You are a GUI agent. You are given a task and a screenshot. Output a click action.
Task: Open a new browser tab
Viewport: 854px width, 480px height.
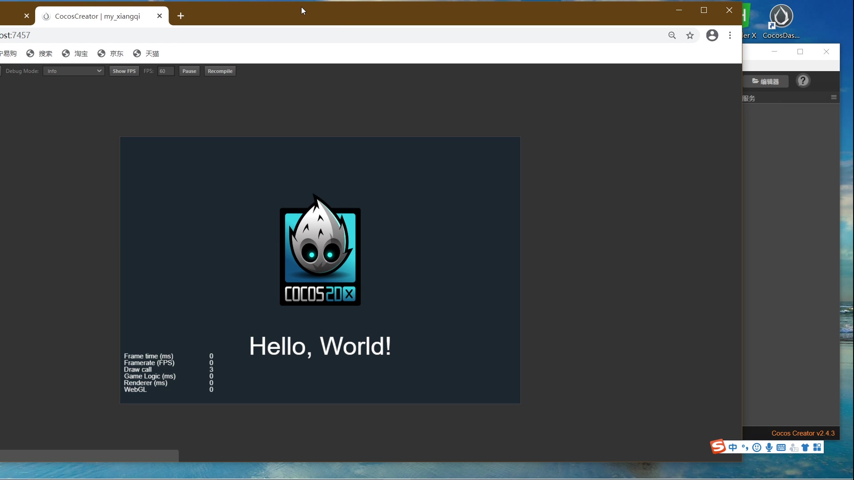point(181,16)
